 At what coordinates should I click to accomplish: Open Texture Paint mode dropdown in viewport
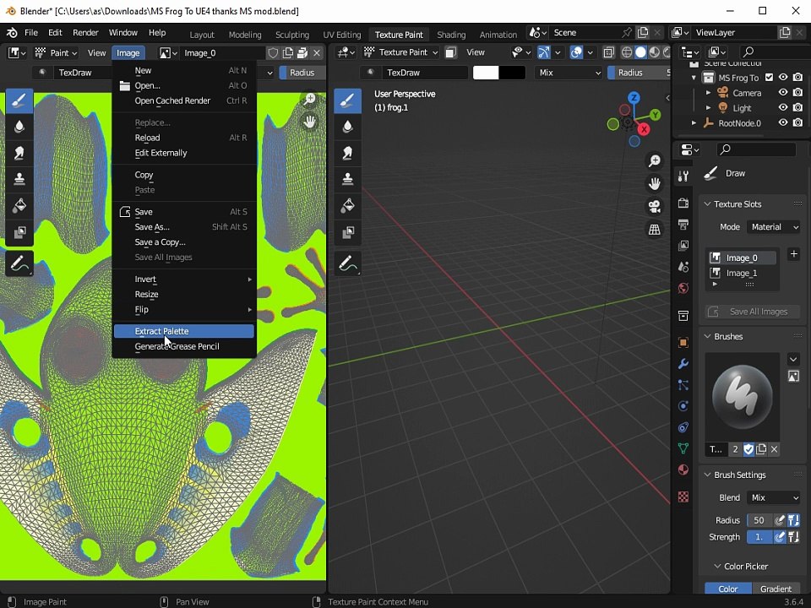[x=401, y=52]
